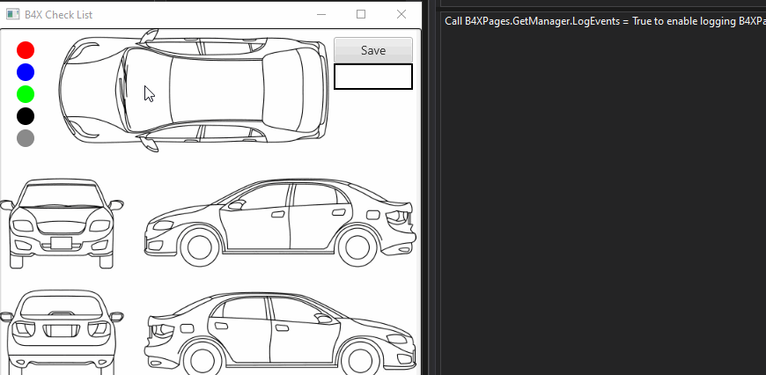This screenshot has height=375, width=766.
Task: Maximize the B4X Check List window
Action: [x=361, y=14]
